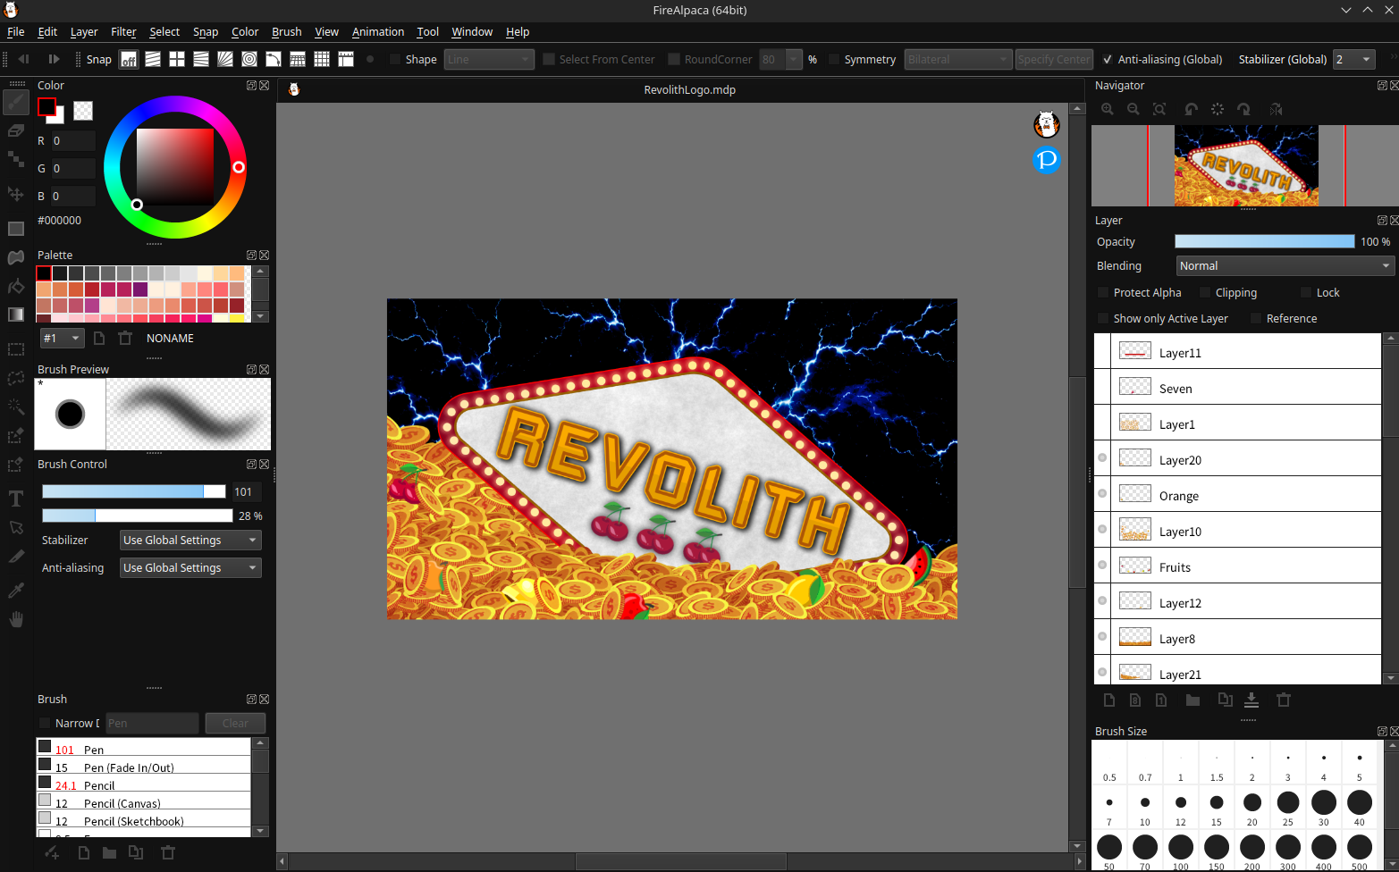Select the Bucket fill tool
Image resolution: width=1399 pixels, height=872 pixels.
coord(16,286)
